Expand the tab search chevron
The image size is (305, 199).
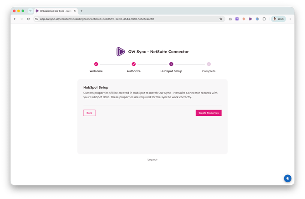click(x=30, y=11)
